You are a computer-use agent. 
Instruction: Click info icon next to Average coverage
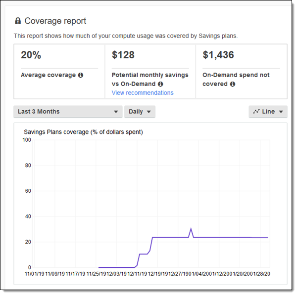[x=81, y=75]
